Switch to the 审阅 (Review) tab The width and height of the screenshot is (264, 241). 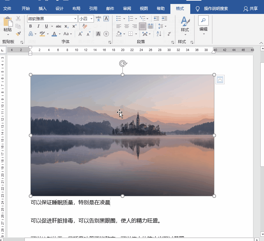click(127, 9)
